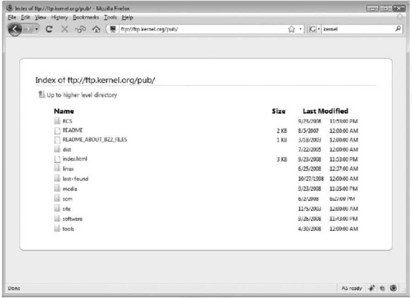Open the scm directory link

pyautogui.click(x=67, y=199)
